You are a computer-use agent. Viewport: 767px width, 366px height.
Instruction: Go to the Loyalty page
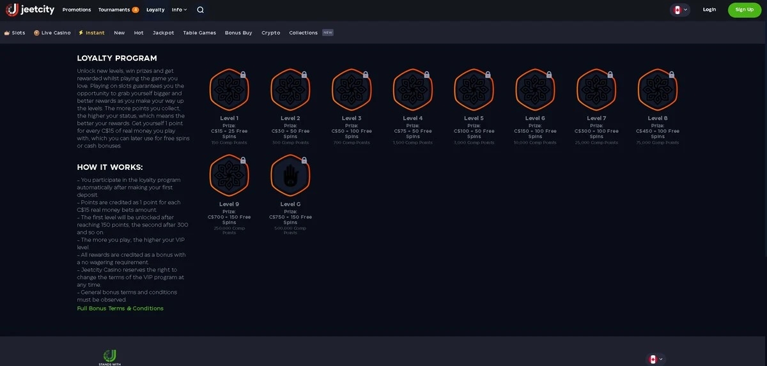tap(155, 10)
